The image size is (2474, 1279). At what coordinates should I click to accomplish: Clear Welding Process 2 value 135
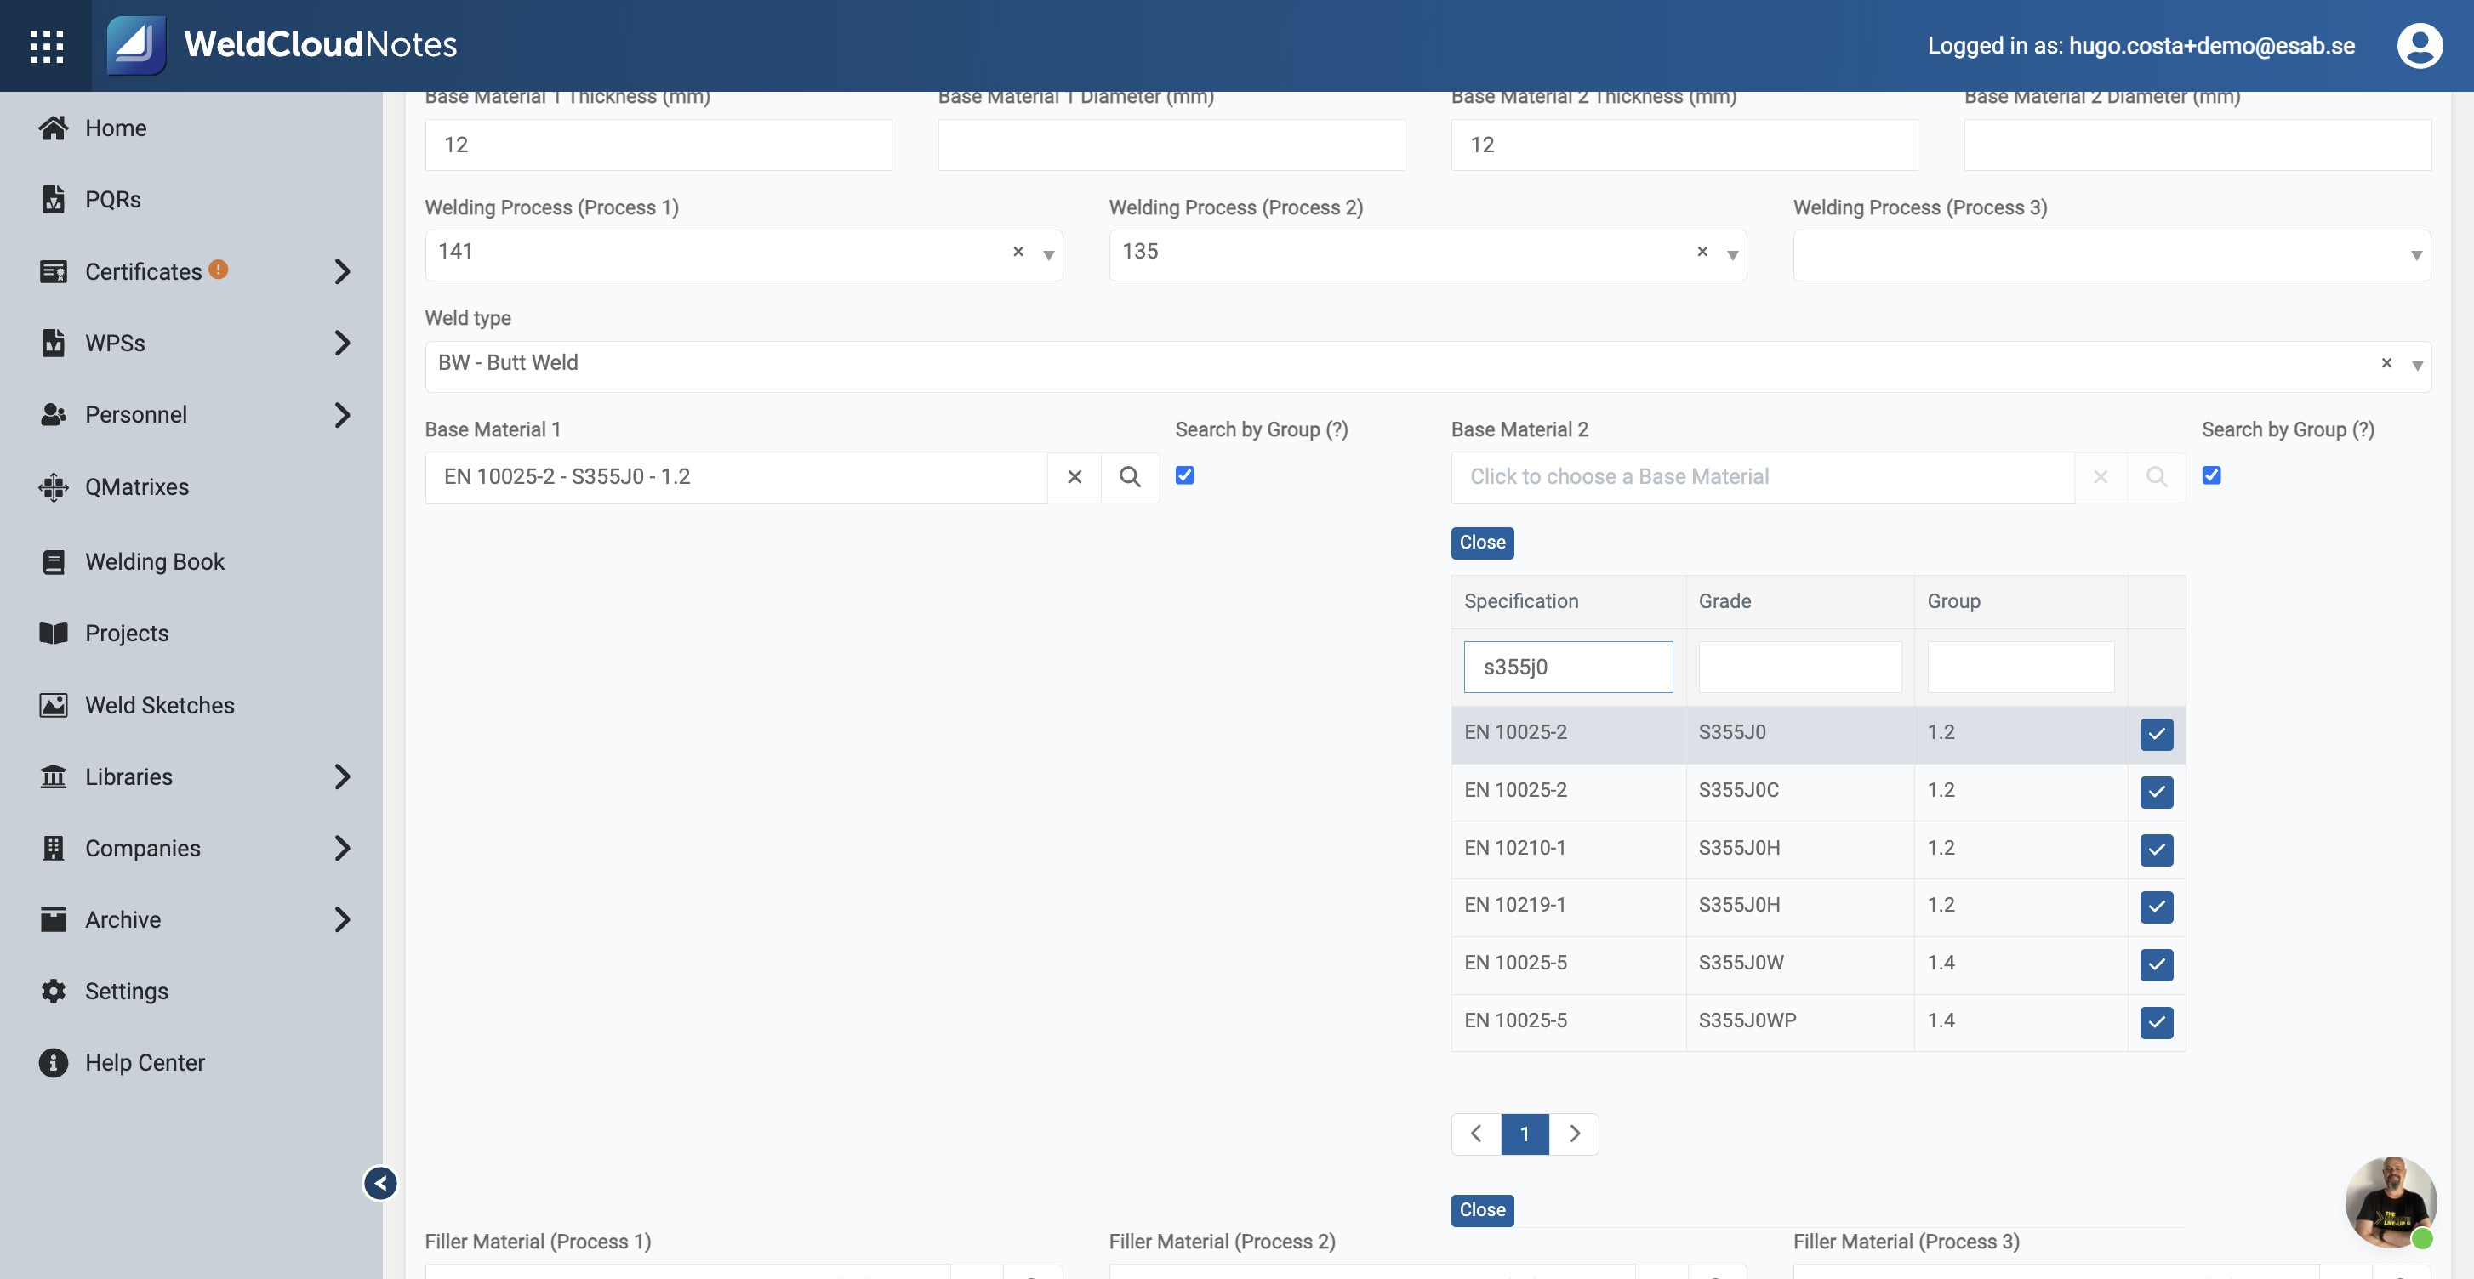[x=1702, y=252]
